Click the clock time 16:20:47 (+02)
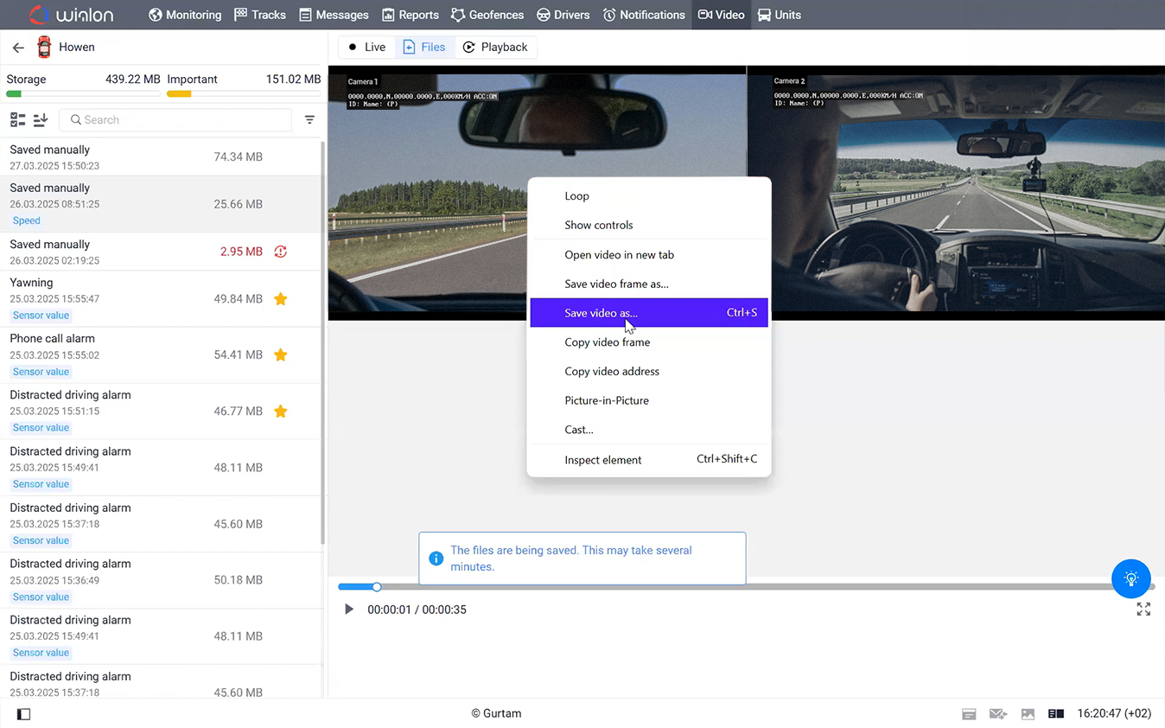Viewport: 1165px width, 728px height. 1114,714
